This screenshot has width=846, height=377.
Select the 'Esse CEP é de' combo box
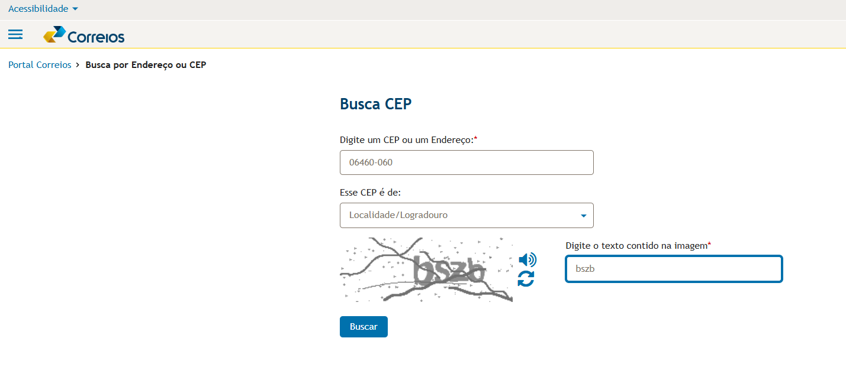coord(456,216)
